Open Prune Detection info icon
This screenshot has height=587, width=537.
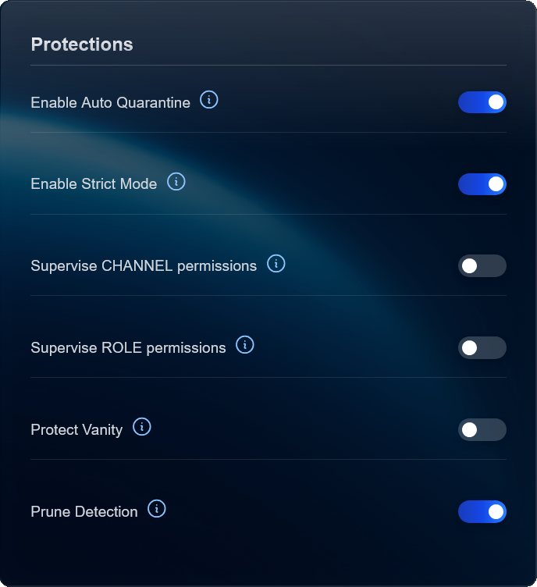[x=157, y=509]
